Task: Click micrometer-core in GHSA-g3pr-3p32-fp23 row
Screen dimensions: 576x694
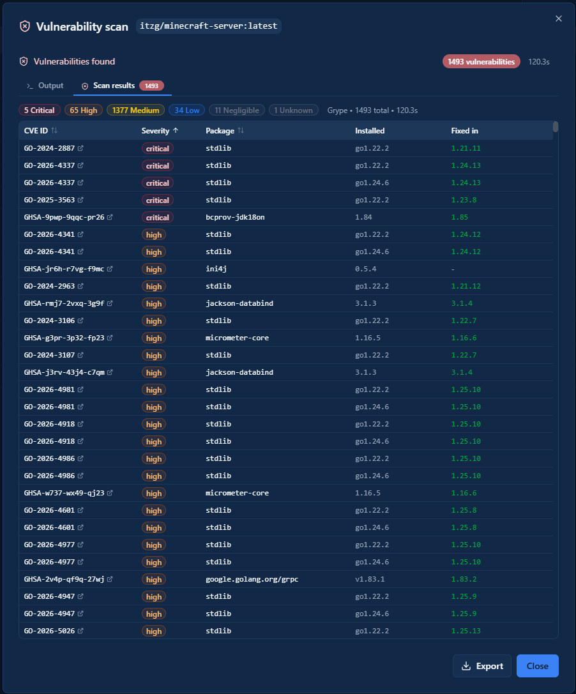Action: point(238,338)
